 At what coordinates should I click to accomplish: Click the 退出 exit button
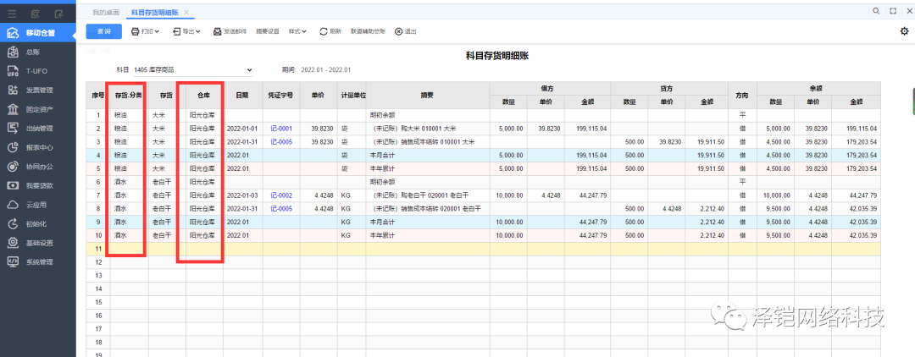(x=406, y=31)
